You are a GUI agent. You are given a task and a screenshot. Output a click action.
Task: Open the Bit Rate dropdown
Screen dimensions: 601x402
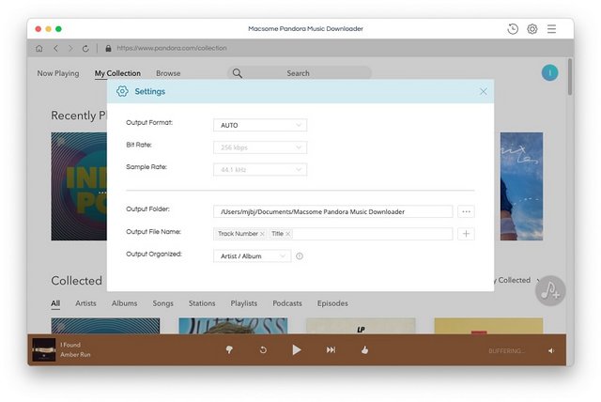click(x=260, y=147)
